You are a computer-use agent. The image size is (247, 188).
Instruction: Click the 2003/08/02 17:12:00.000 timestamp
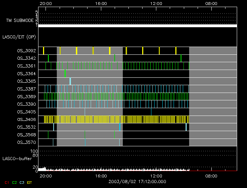(x=137, y=181)
